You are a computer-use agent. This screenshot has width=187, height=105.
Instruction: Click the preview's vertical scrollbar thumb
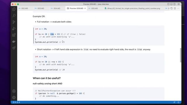pos(181,55)
